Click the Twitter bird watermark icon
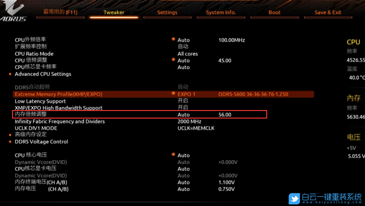Screen dimensions: 365x206 [x=294, y=198]
